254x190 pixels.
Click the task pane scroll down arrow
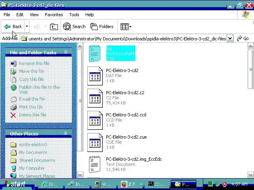(80, 175)
